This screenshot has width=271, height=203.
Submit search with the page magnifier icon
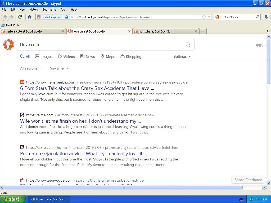(188, 45)
